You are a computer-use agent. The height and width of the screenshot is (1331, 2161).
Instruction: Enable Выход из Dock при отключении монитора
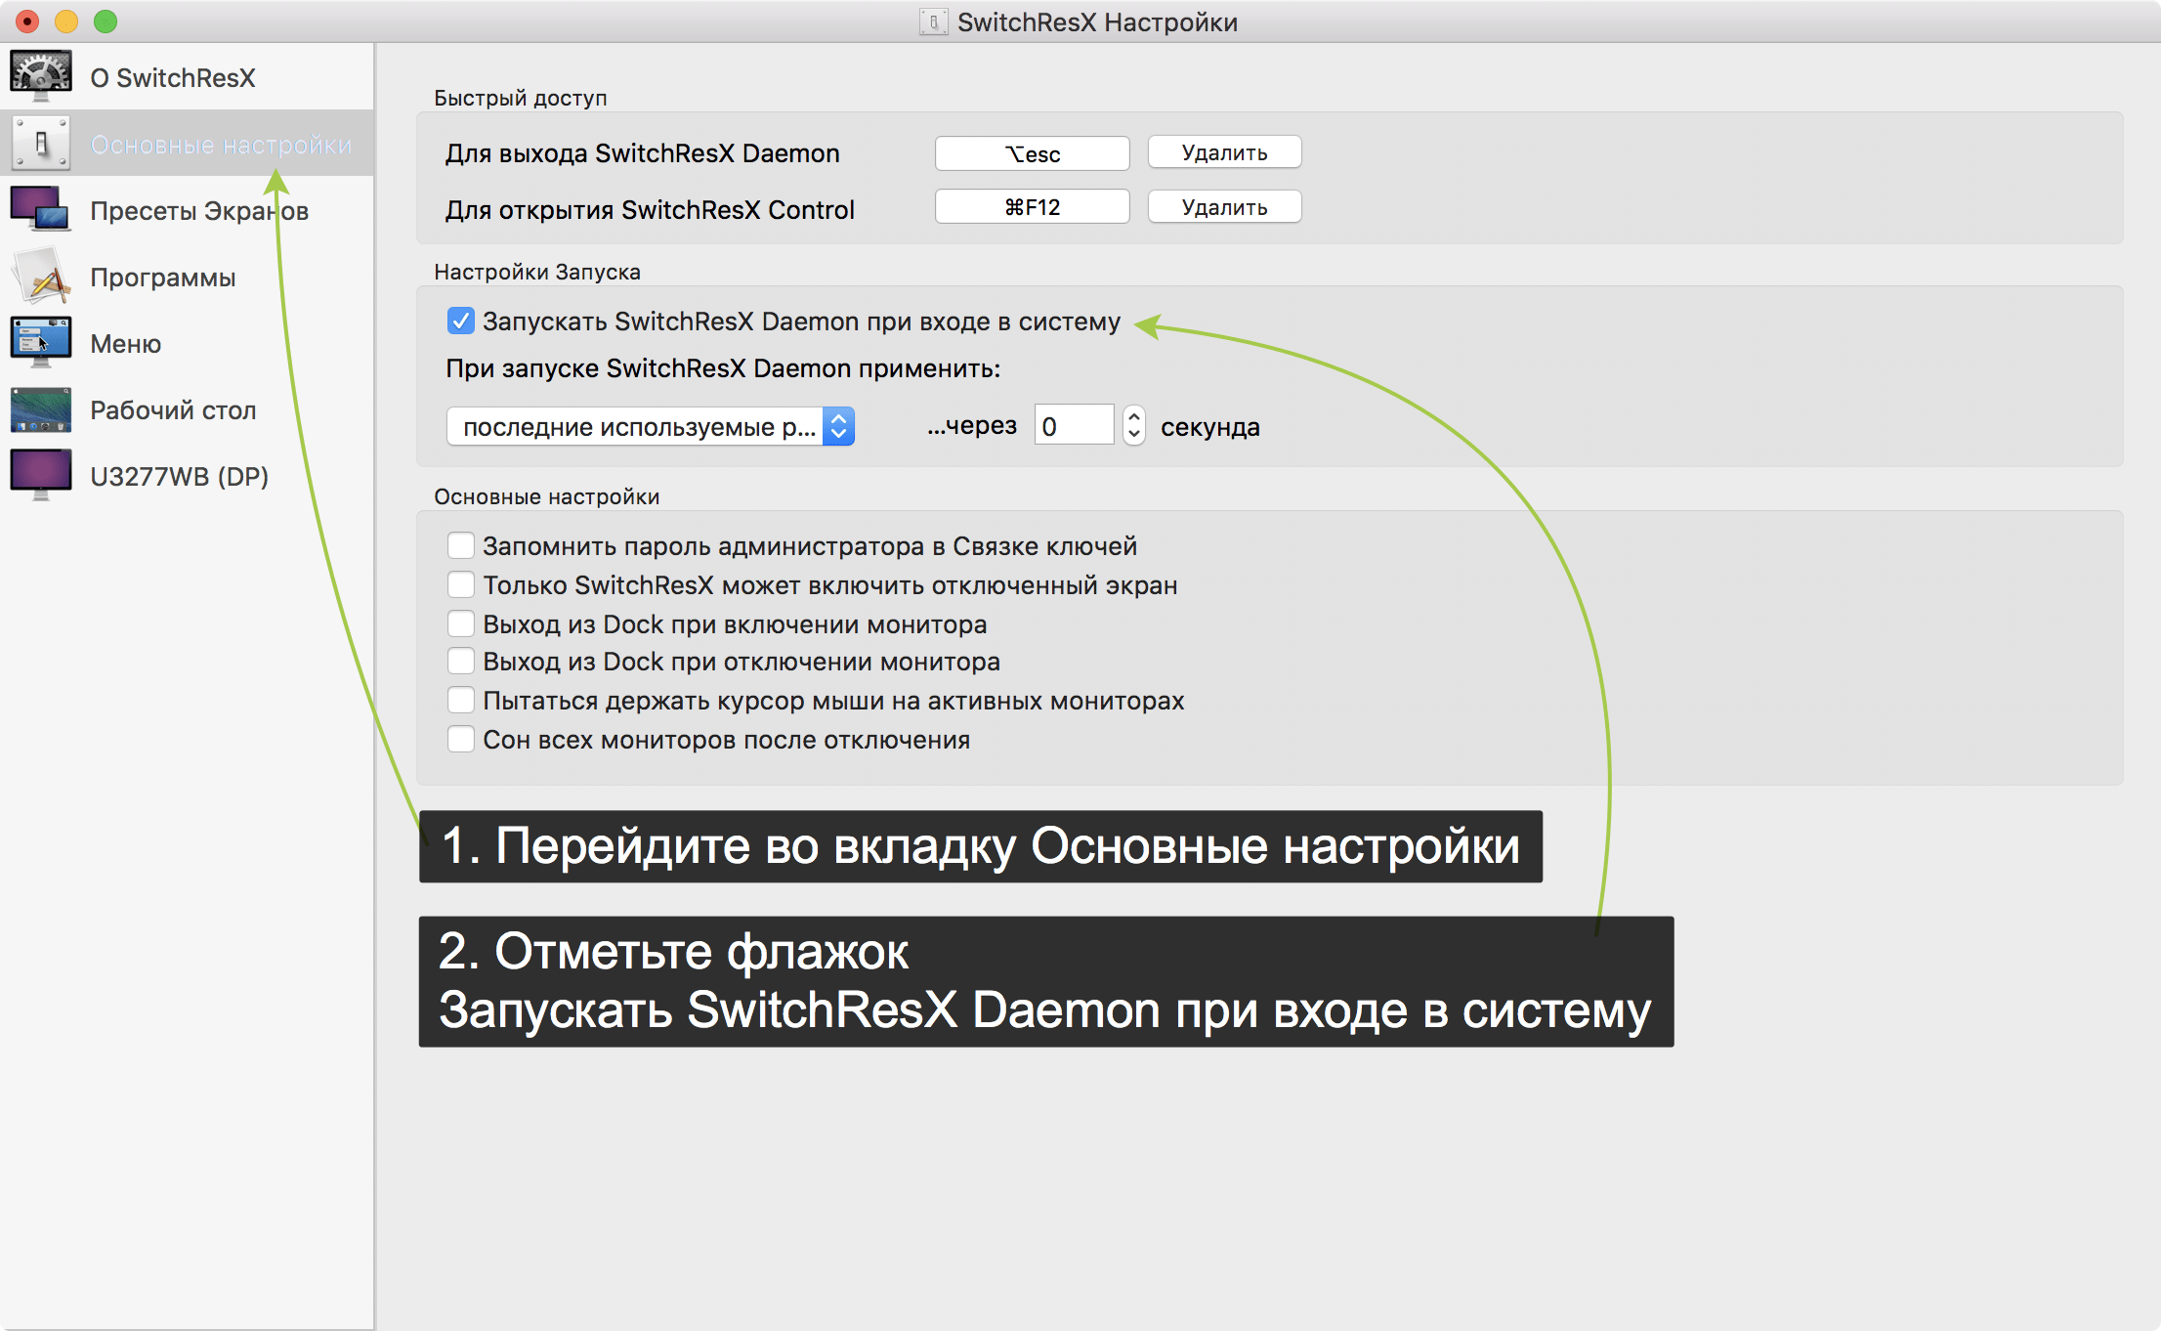tap(460, 662)
